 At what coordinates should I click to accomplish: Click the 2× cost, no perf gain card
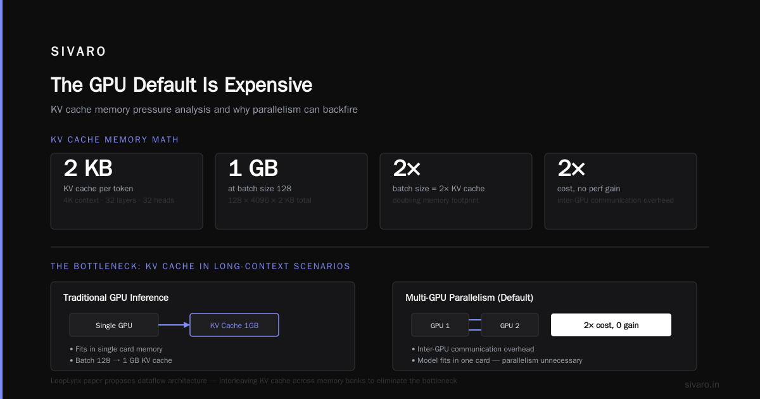(x=621, y=191)
